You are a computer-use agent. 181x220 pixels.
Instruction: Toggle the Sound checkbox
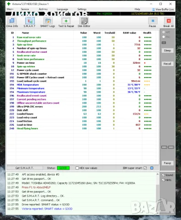coord(163,175)
